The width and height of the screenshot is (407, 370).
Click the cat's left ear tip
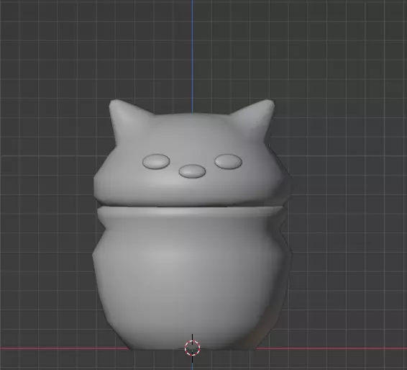pos(116,103)
